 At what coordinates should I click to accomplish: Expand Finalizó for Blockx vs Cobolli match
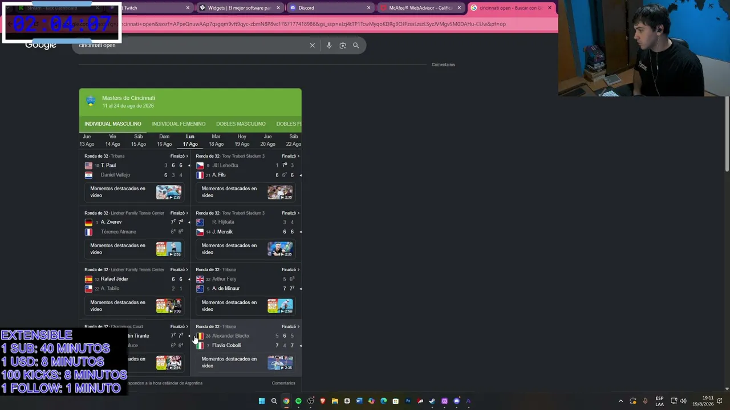point(290,326)
